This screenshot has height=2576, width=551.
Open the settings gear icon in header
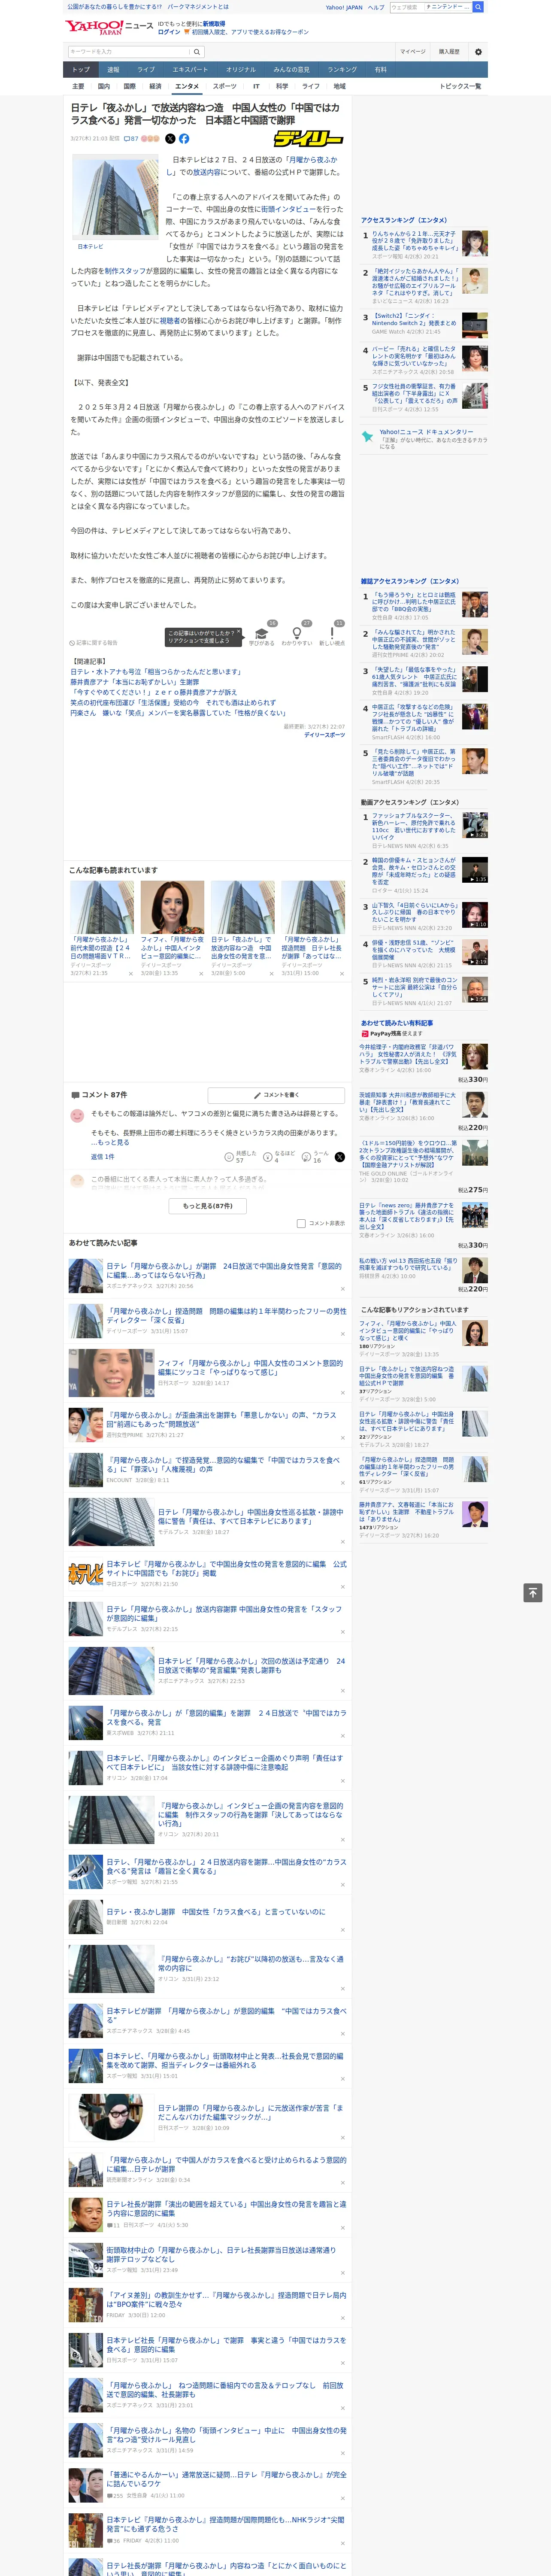[478, 51]
